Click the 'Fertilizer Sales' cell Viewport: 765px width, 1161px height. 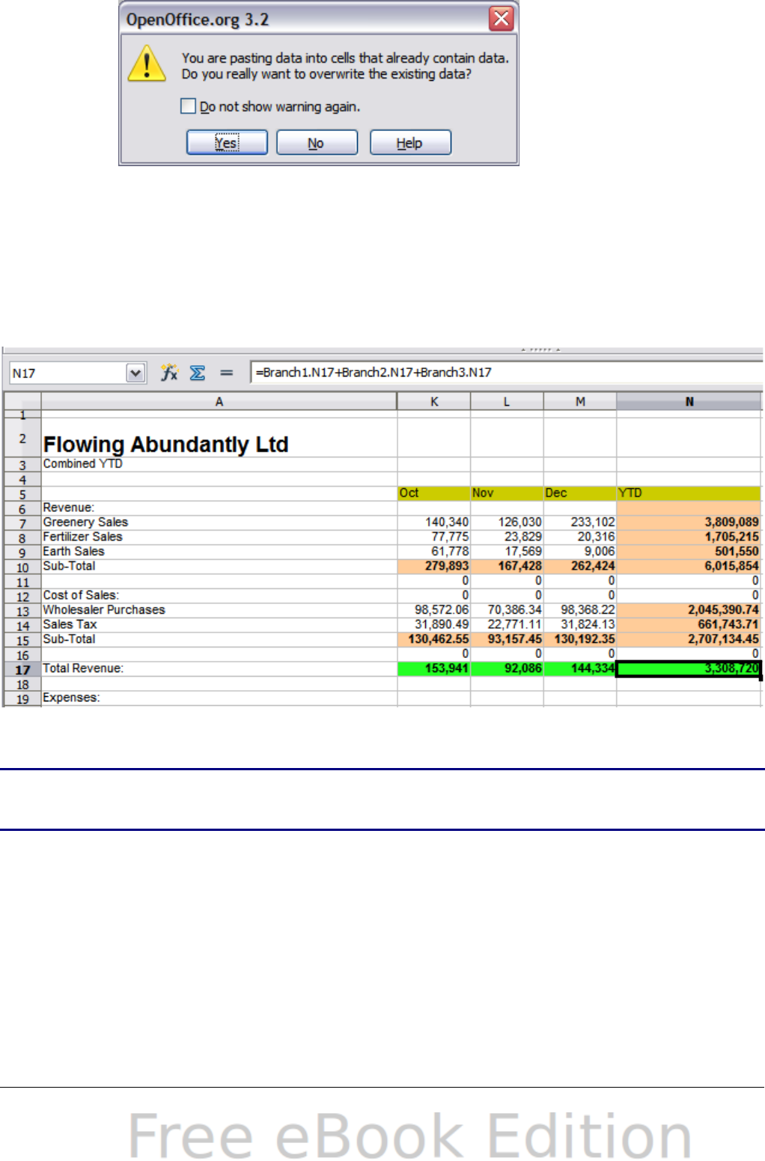tap(219, 537)
